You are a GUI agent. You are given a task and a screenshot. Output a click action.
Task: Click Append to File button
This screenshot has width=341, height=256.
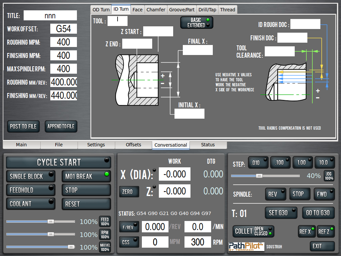pyautogui.click(x=61, y=126)
